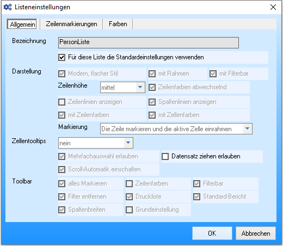This screenshot has height=246, width=283.
Task: Switch to the Allgemein tab
Action: coord(22,24)
